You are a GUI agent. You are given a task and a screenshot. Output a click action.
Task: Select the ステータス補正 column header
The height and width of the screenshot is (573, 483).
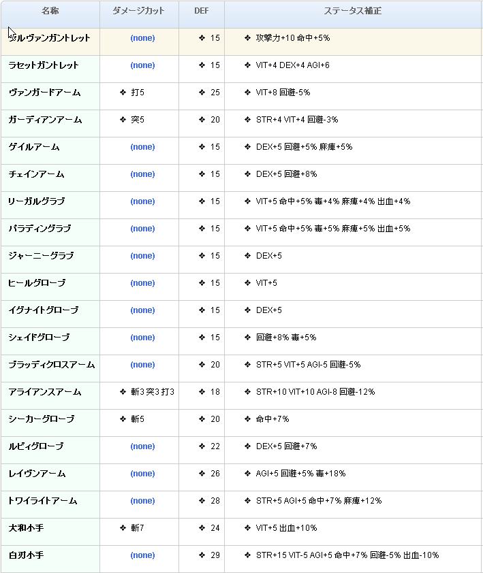[x=353, y=12]
